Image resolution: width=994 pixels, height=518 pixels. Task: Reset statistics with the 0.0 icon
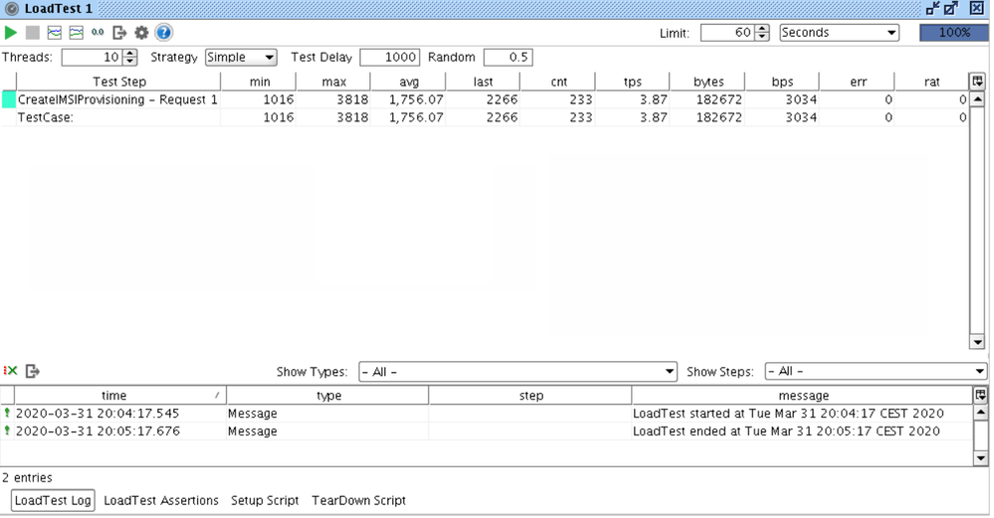(98, 33)
